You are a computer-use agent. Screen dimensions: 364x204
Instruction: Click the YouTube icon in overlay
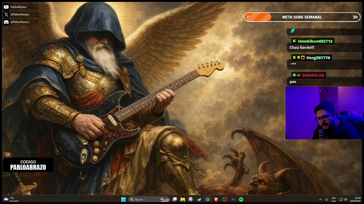point(6,7)
